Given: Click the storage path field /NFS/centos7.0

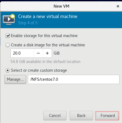Looking at the screenshot, I should 74,79.
